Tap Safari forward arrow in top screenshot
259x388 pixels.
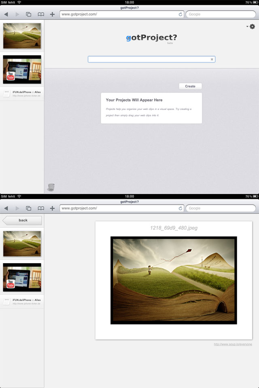pos(17,15)
